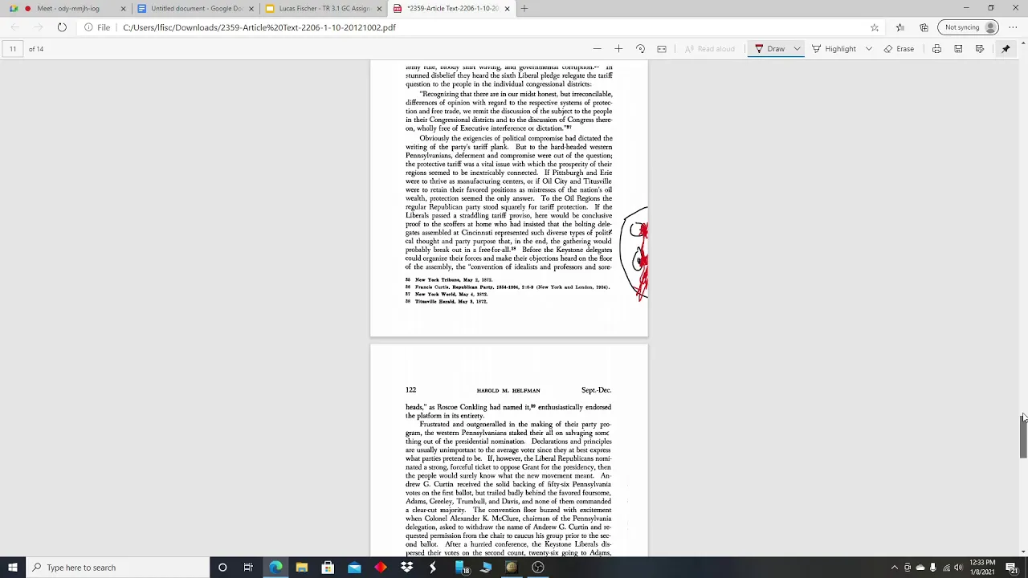Open Task View
Screen dimensions: 1028x578
tap(248, 568)
